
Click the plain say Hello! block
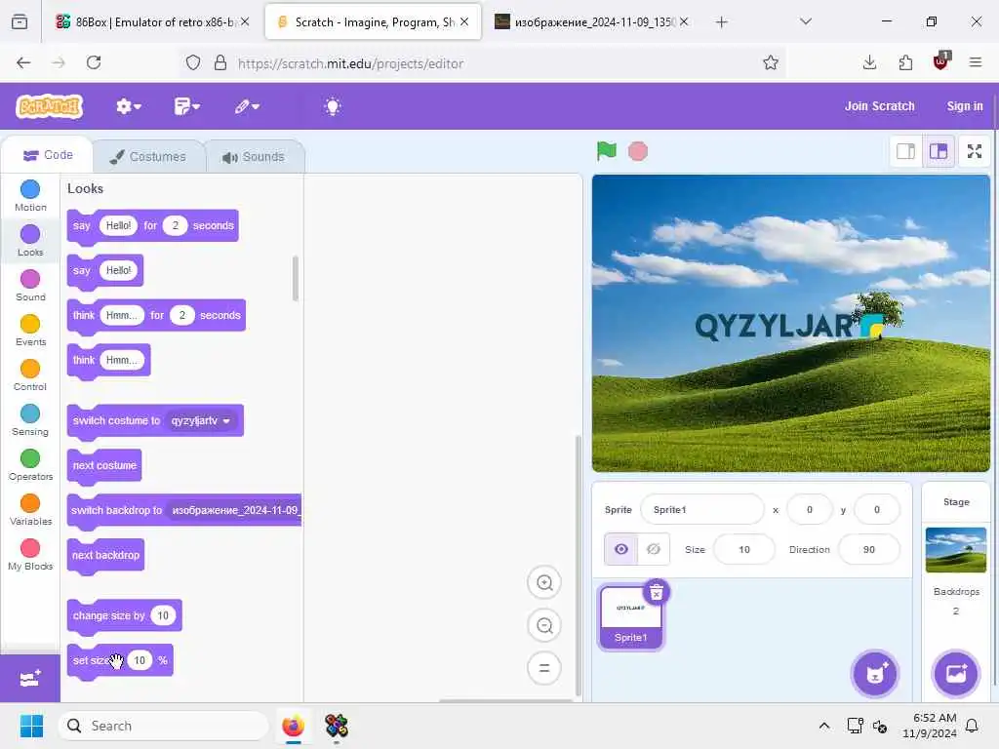click(x=105, y=271)
